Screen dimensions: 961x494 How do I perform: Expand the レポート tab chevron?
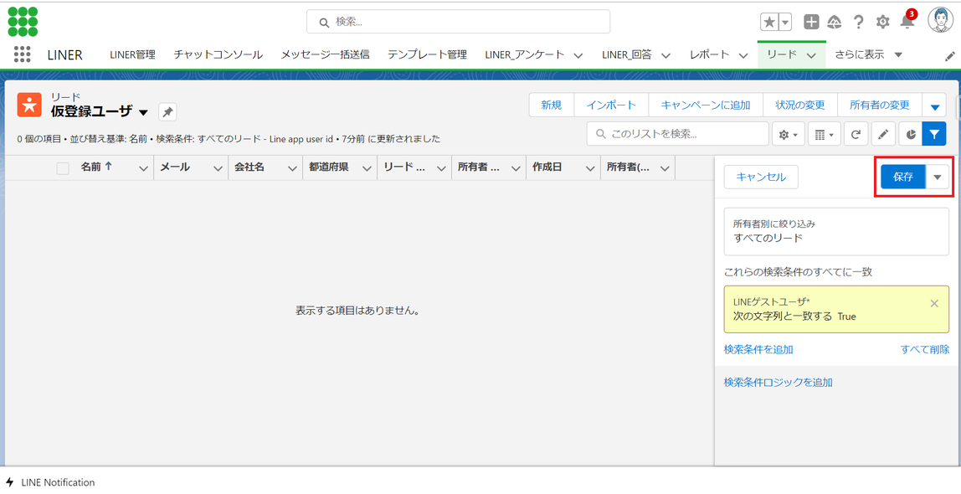[743, 55]
